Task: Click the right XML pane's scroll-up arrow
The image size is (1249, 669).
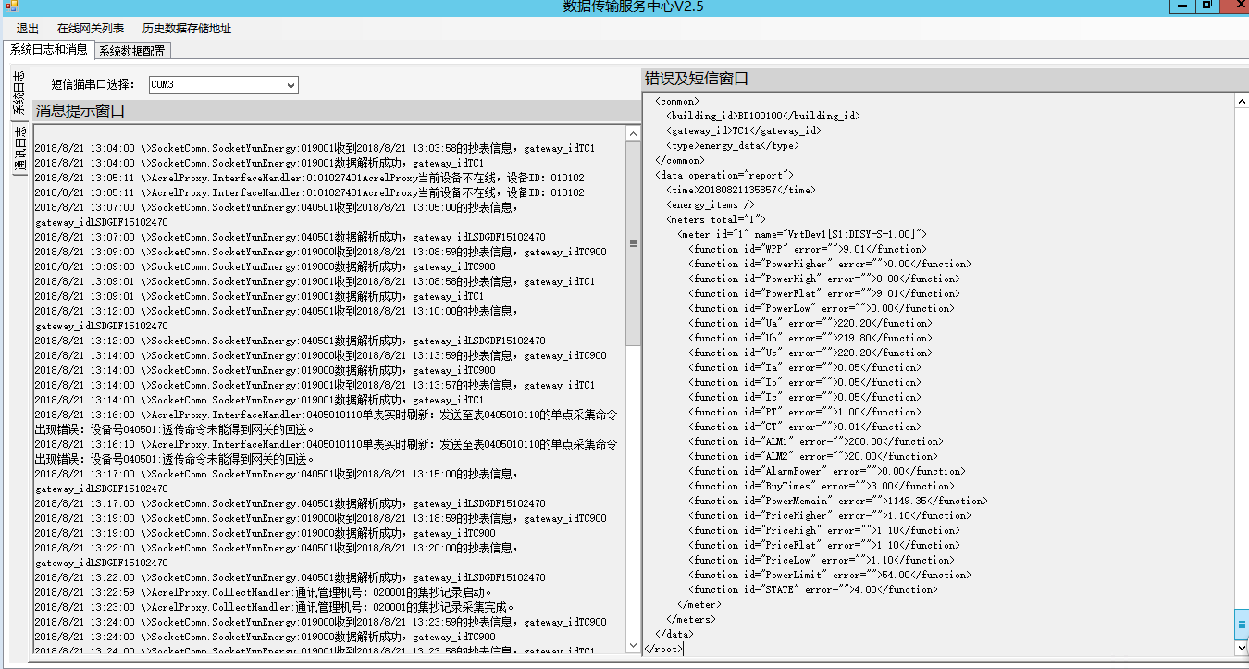Action: (x=1241, y=101)
